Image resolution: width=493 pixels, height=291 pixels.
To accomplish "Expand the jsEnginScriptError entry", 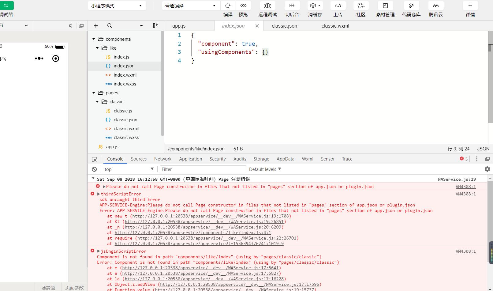I will [99, 251].
